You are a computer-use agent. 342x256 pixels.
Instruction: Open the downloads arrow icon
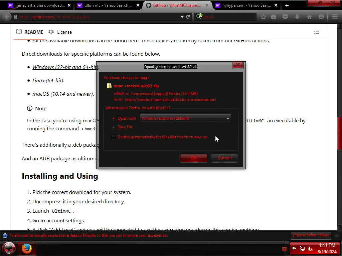[x=297, y=17]
